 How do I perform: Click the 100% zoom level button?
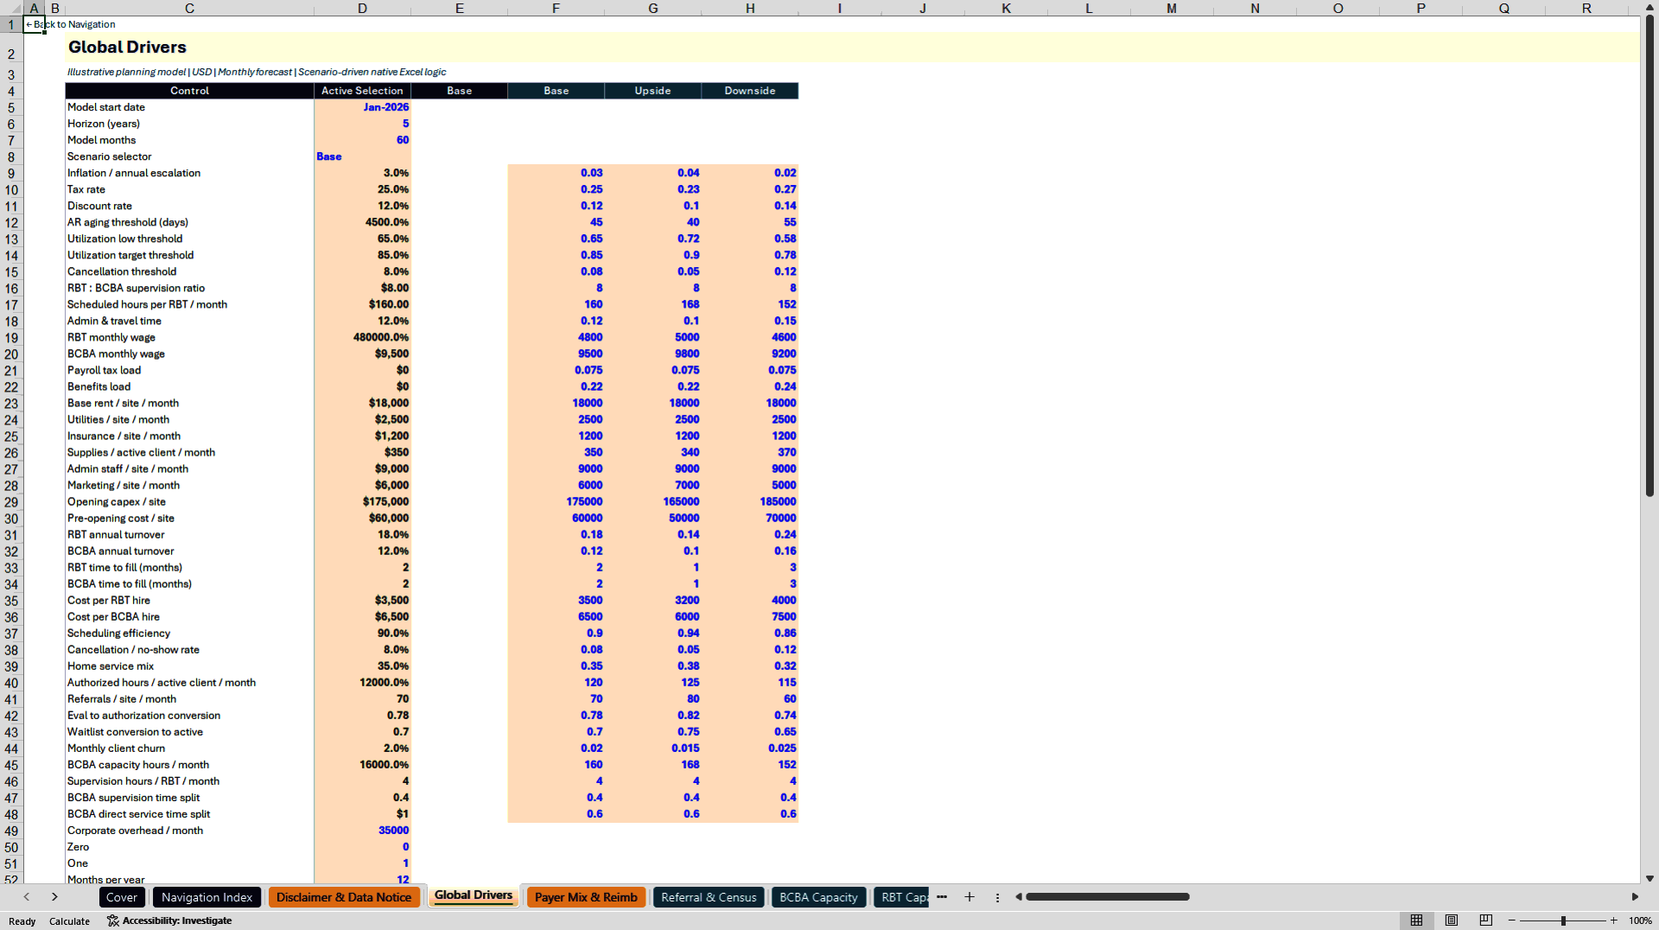point(1640,920)
